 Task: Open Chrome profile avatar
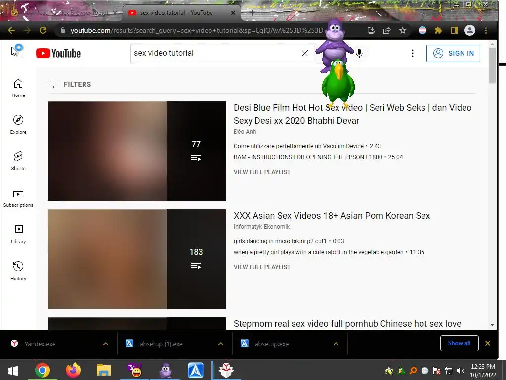tap(470, 30)
